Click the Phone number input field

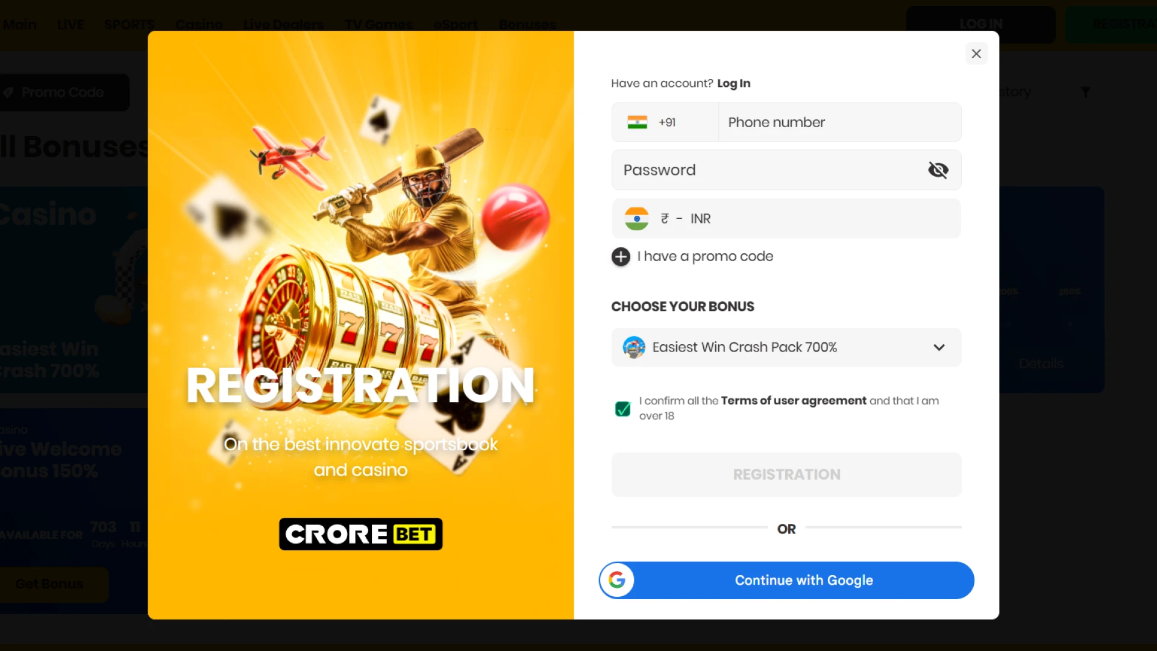coord(840,122)
